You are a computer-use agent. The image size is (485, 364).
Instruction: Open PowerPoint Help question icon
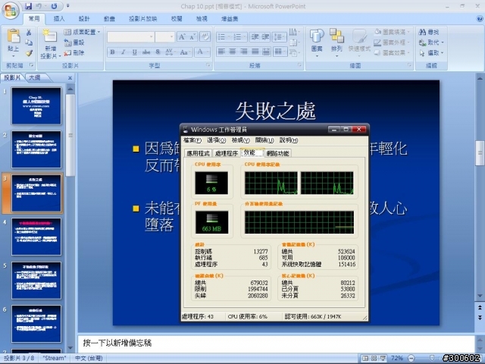(x=480, y=19)
